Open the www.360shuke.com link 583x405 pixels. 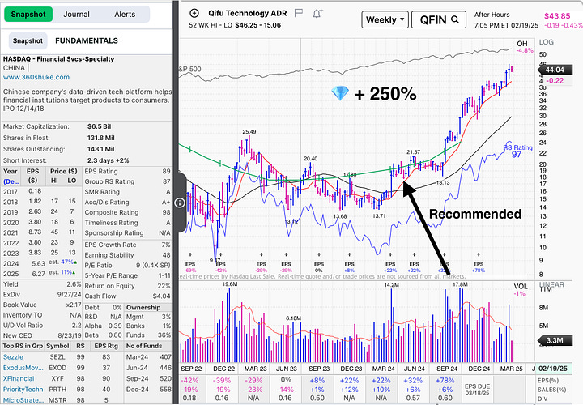pyautogui.click(x=36, y=78)
